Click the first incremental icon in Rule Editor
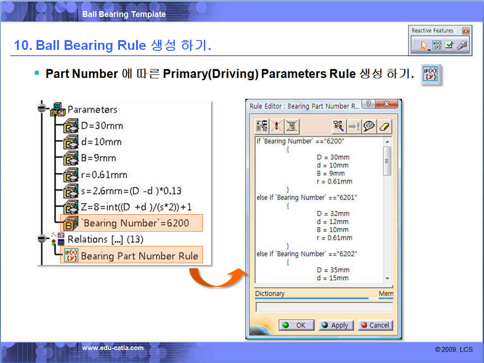Image resolution: width=484 pixels, height=363 pixels. click(261, 126)
